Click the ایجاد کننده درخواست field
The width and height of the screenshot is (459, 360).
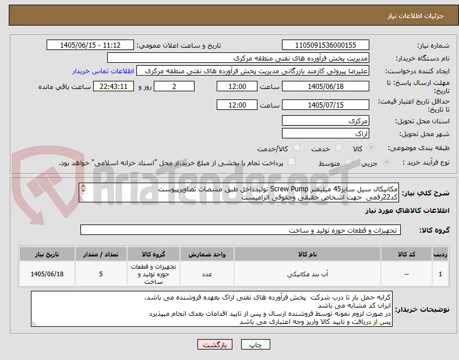[x=253, y=71]
